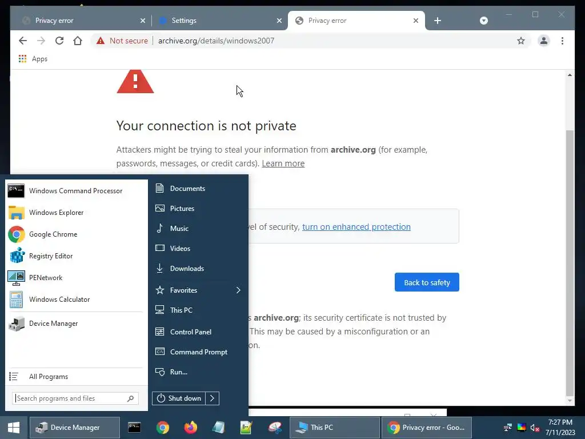Open the green notes taskbar icon
The image size is (585, 439).
[246, 428]
